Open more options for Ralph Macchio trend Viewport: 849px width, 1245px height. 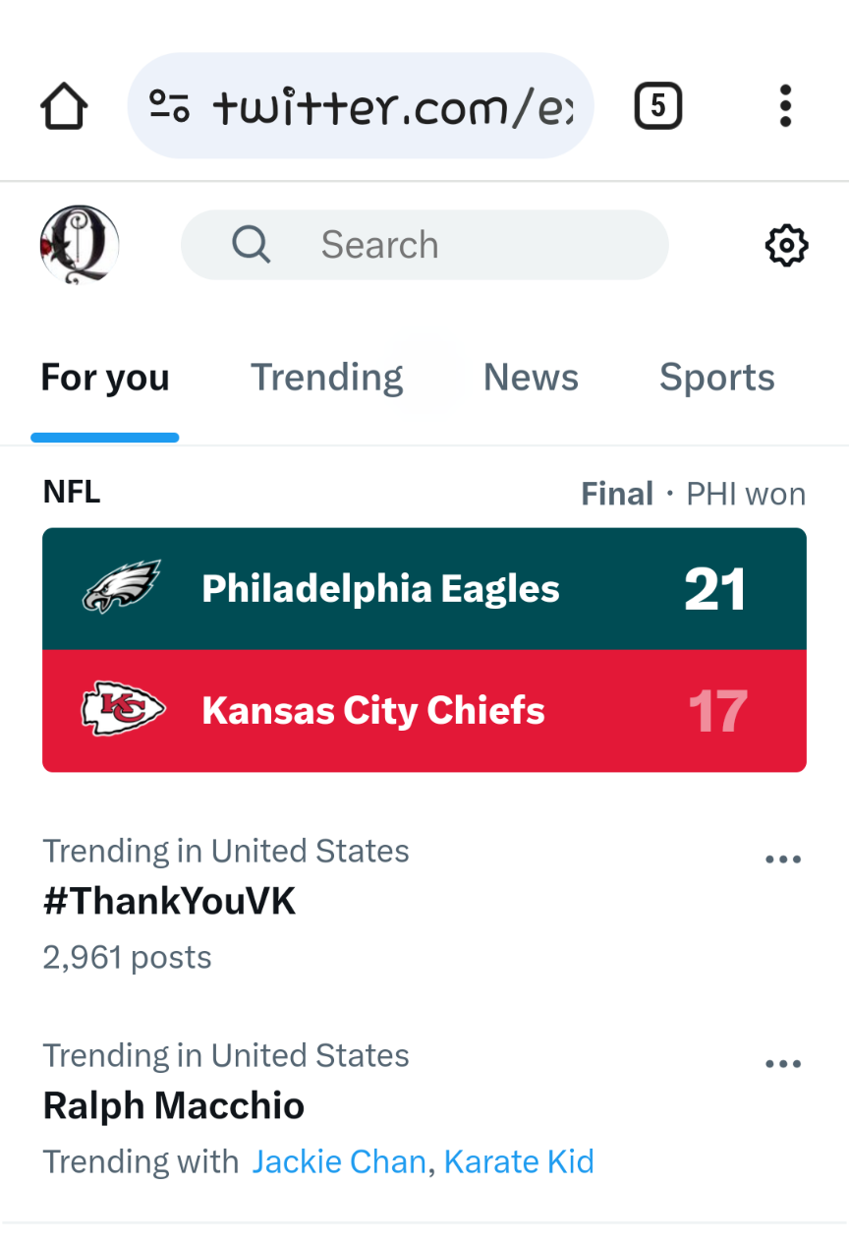point(782,1064)
